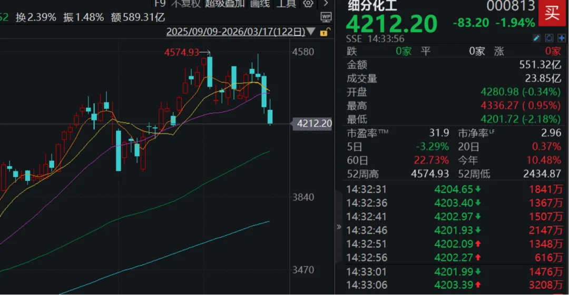Select the 14:32:46 tick row

pos(454,230)
